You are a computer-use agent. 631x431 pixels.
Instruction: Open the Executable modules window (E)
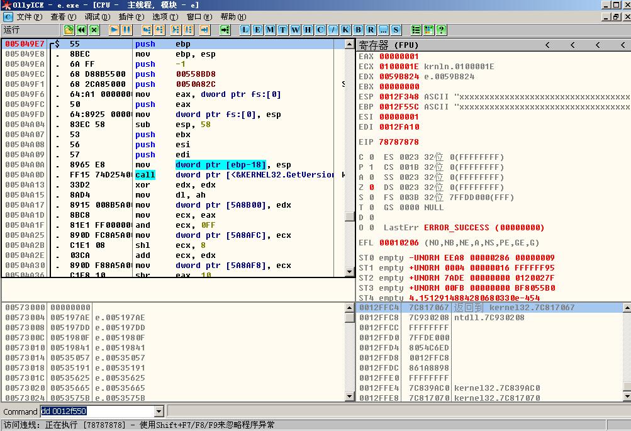point(257,30)
